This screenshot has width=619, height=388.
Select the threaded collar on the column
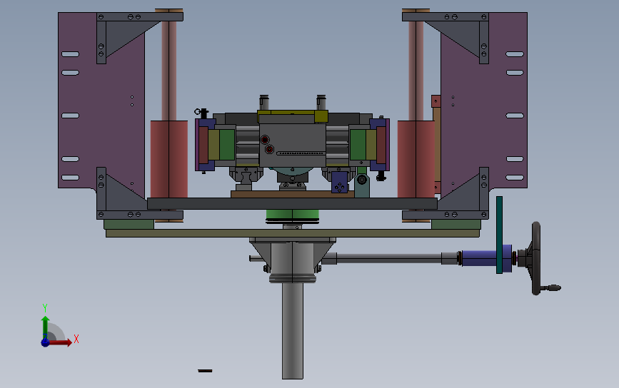(293, 279)
